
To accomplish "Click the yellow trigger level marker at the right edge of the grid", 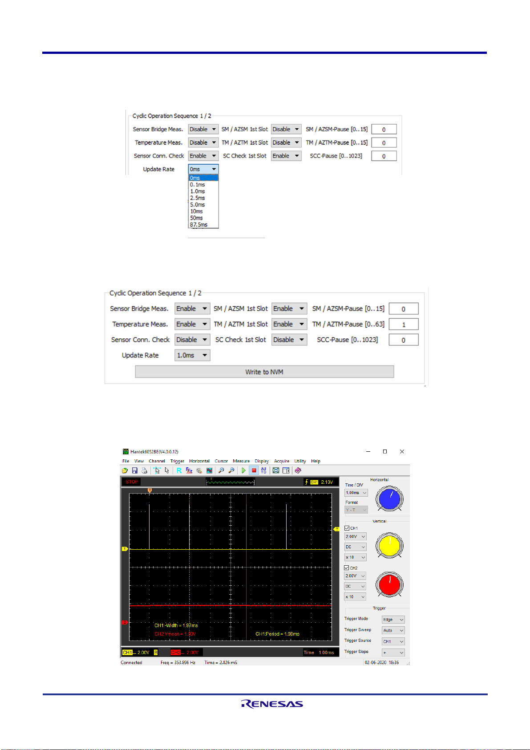I will click(336, 529).
